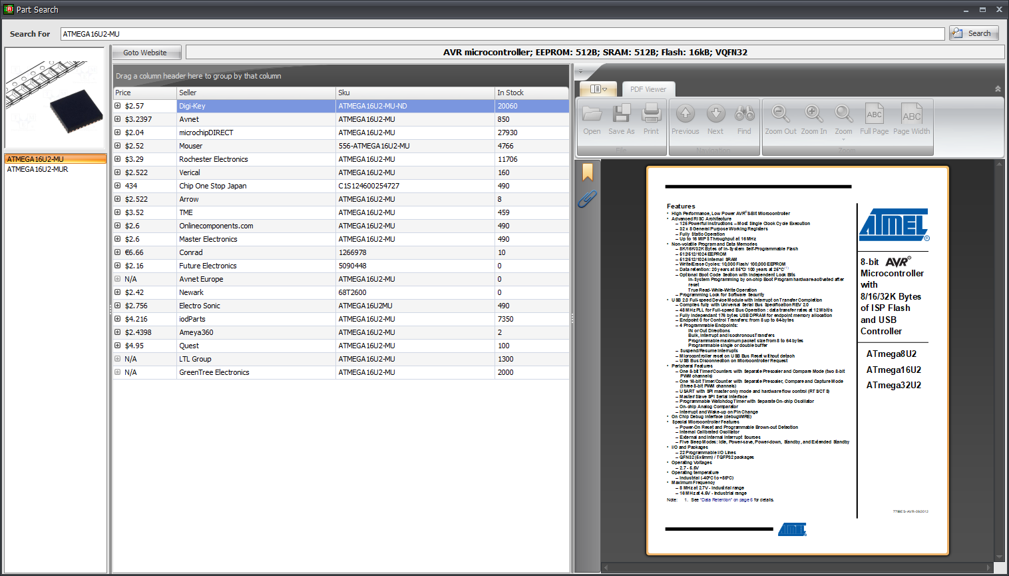1009x576 pixels.
Task: Open the ribbon application menu button
Action: pyautogui.click(x=598, y=89)
